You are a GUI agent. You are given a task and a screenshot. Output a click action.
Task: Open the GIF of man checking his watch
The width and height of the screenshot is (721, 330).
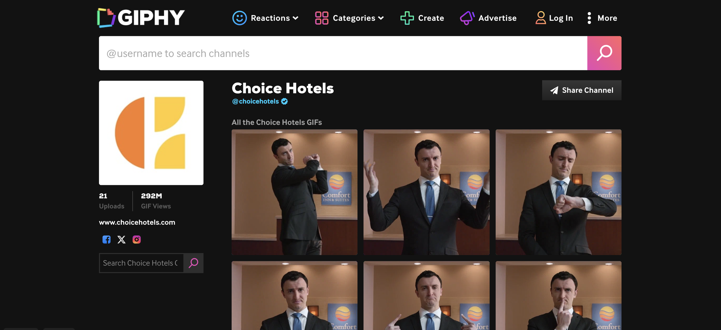tap(559, 192)
